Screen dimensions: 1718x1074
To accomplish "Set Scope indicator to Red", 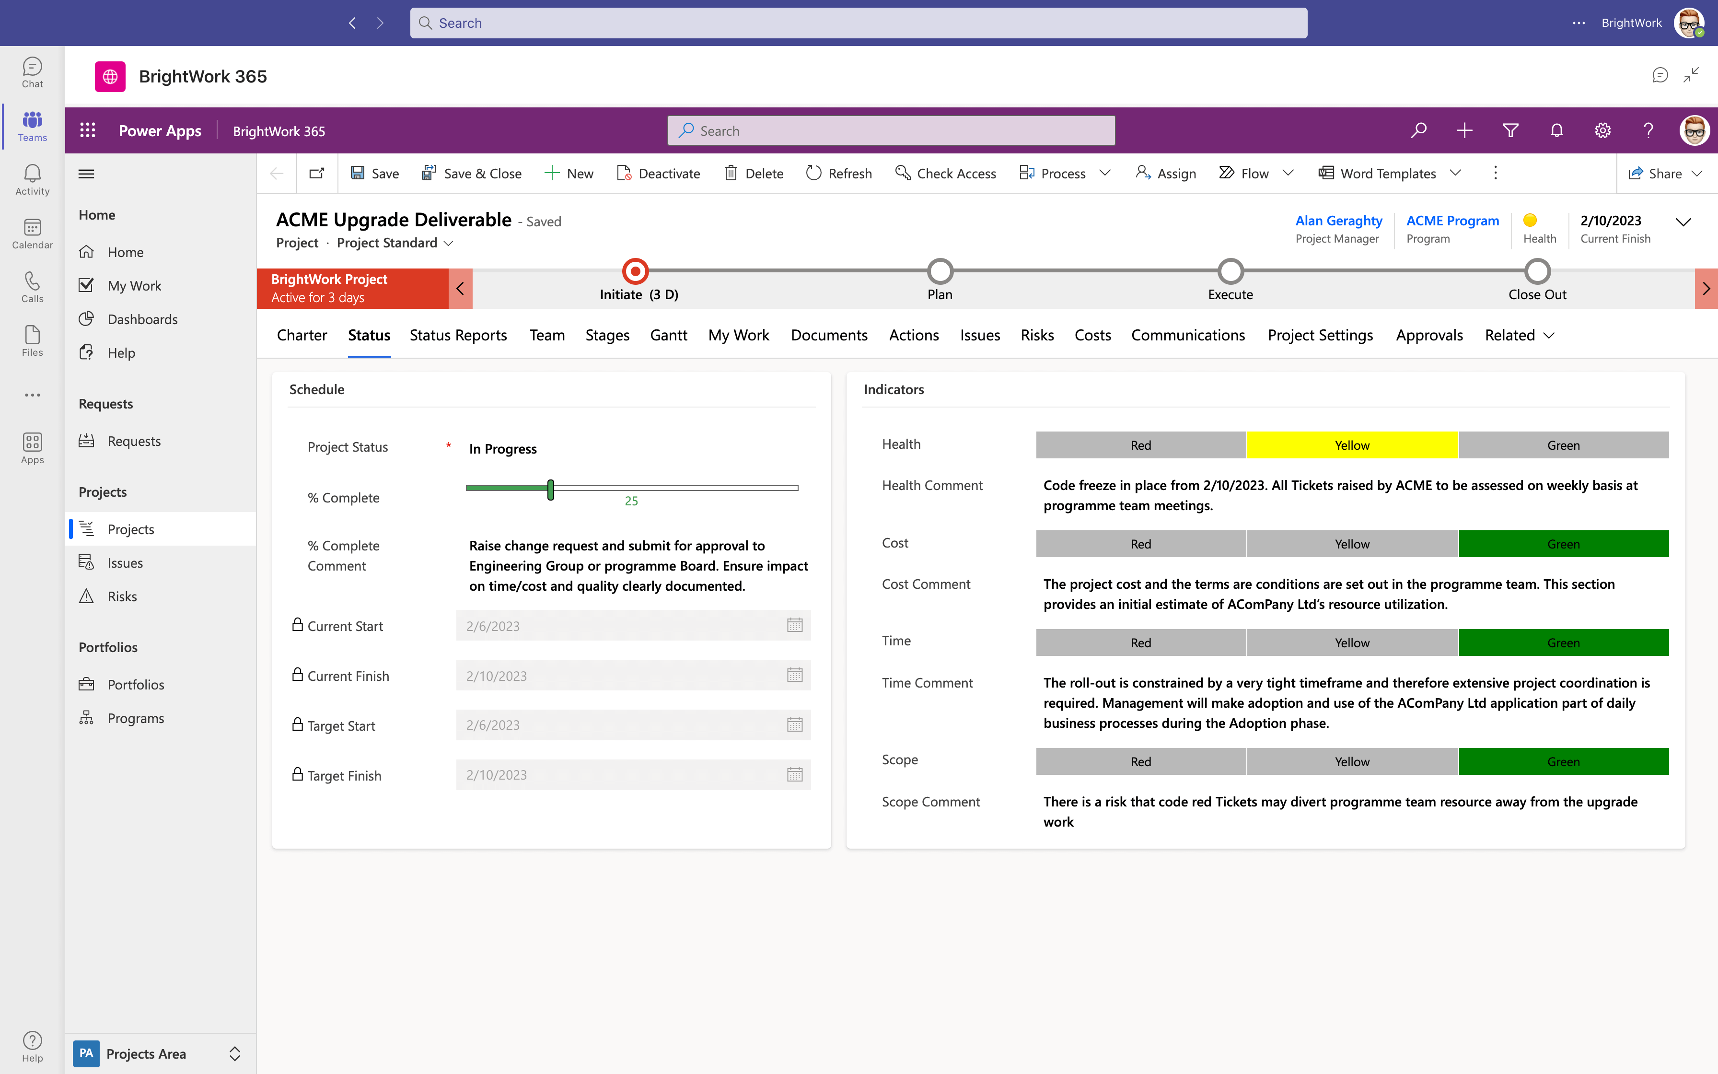I will tap(1141, 761).
